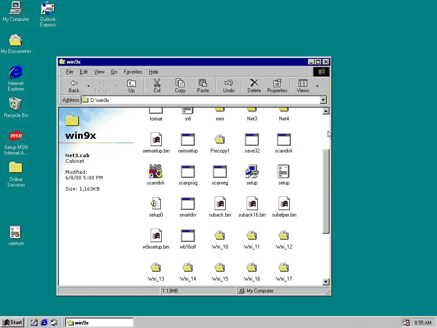This screenshot has height=328, width=437.
Task: Go up one folder level
Action: pos(131,86)
